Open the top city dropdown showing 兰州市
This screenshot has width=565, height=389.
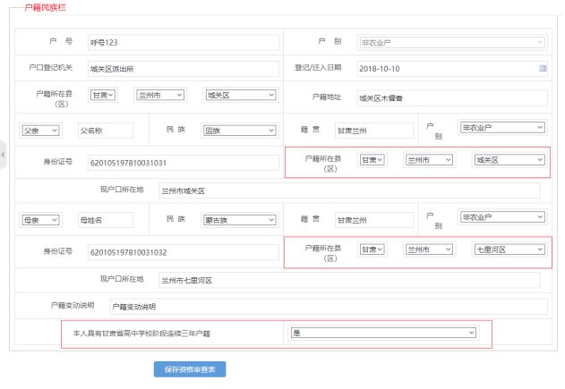point(160,95)
